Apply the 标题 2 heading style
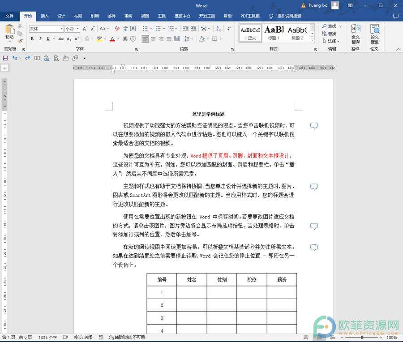This screenshot has width=403, height=342. click(297, 33)
